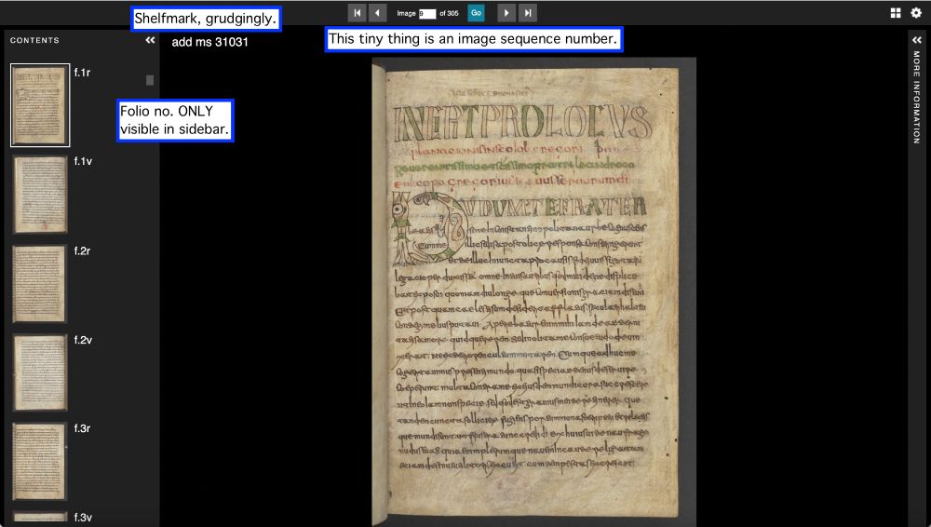
Task: Click the MORE INFORMATION vertical label
Action: [x=917, y=97]
